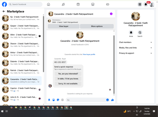This screenshot has height=117, width=158.
Task: Open the Windows Start button
Action: tap(2, 111)
